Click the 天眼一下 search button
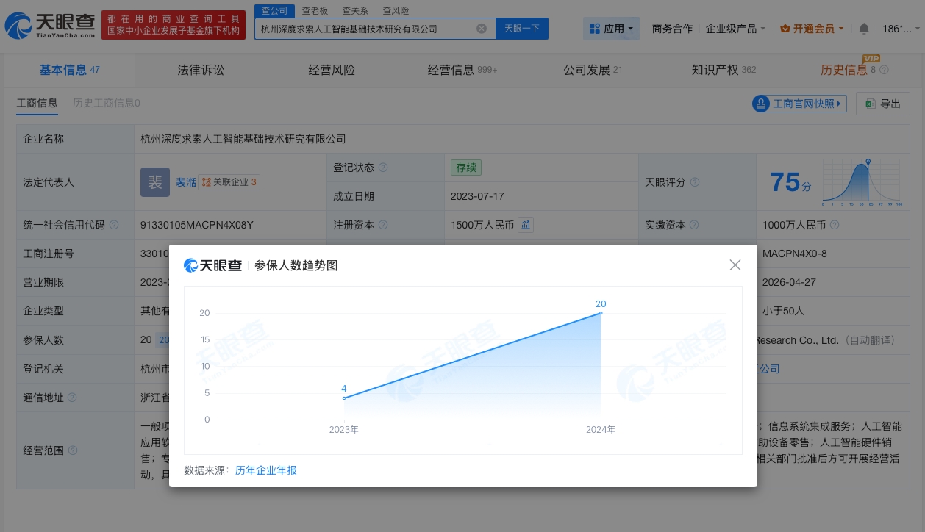925x532 pixels. coord(522,29)
